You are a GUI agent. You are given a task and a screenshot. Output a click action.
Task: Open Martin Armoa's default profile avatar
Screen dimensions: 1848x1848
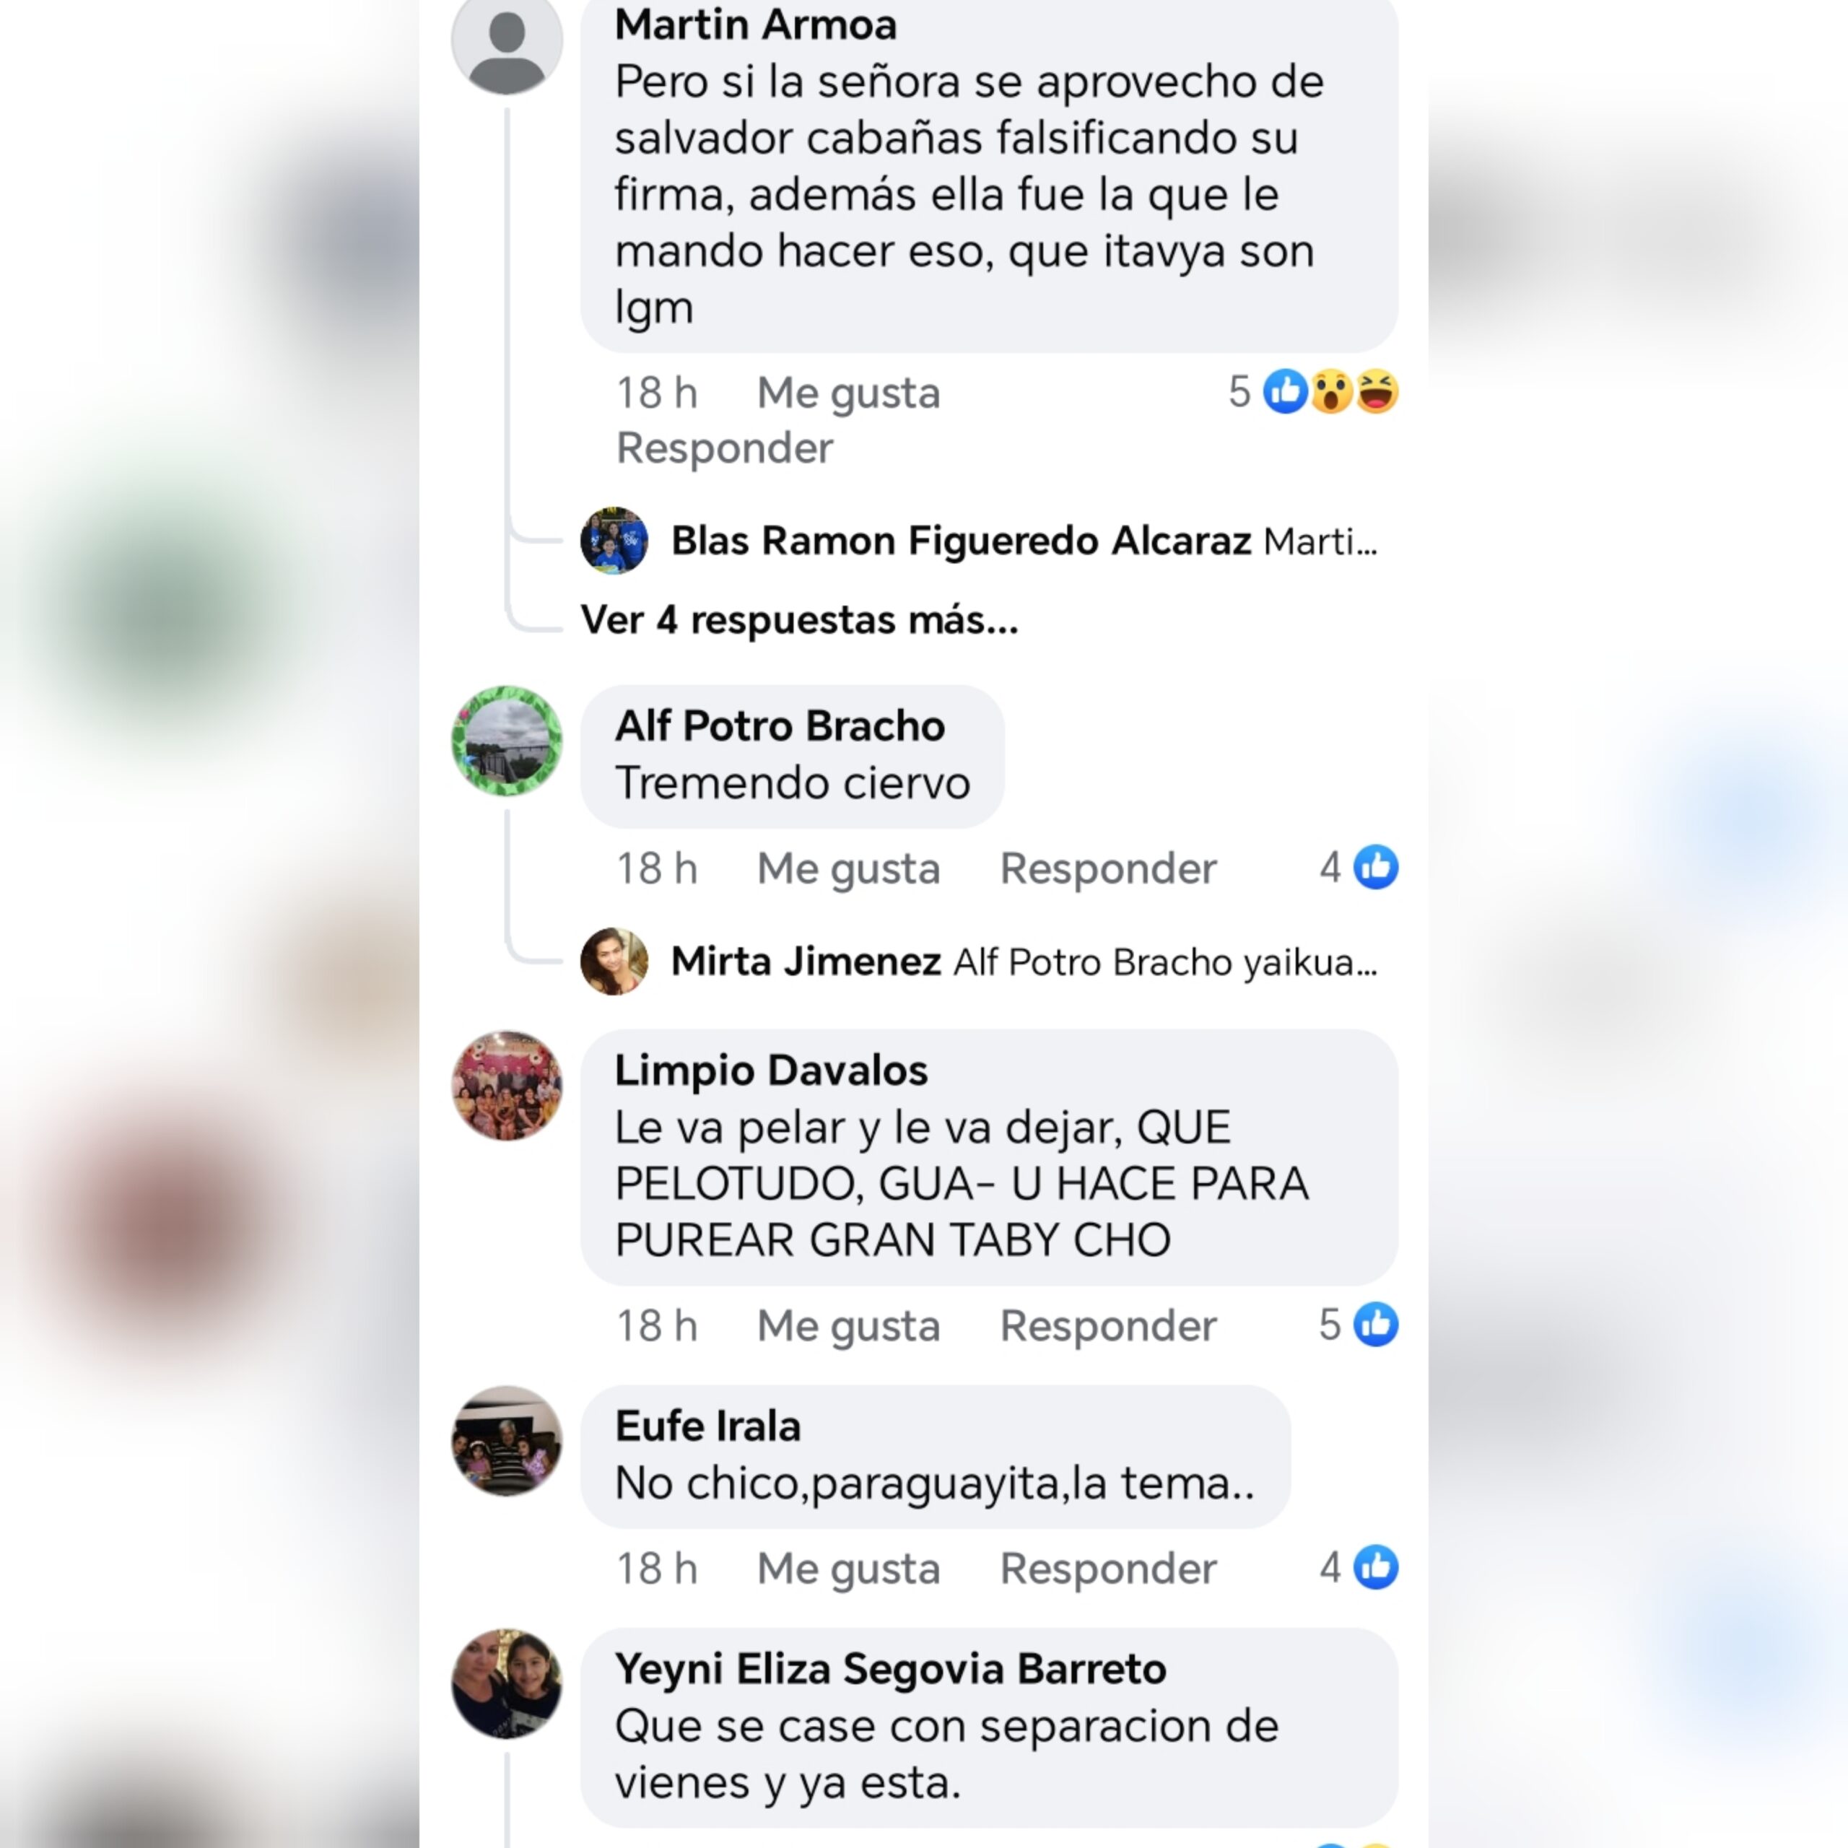[x=506, y=43]
